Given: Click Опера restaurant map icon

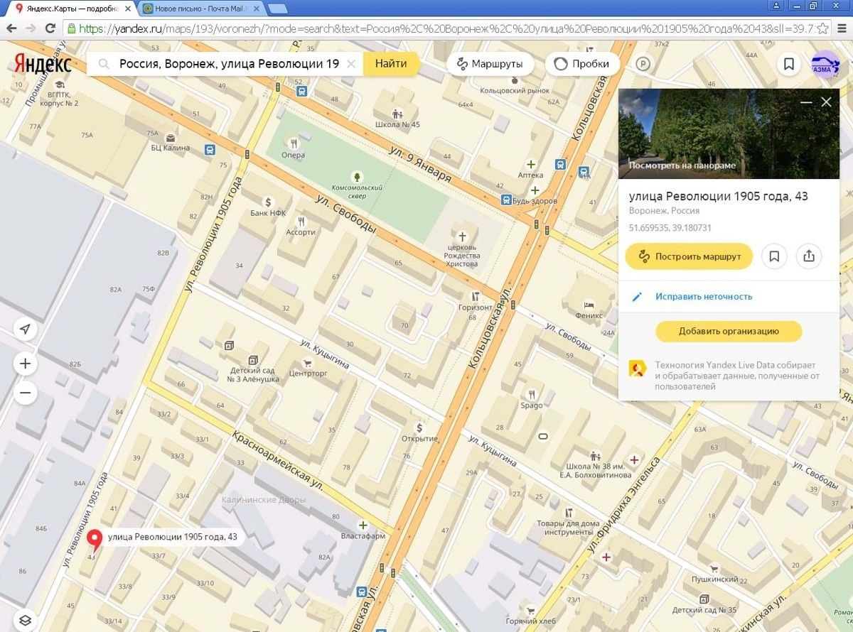Looking at the screenshot, I should tap(293, 144).
